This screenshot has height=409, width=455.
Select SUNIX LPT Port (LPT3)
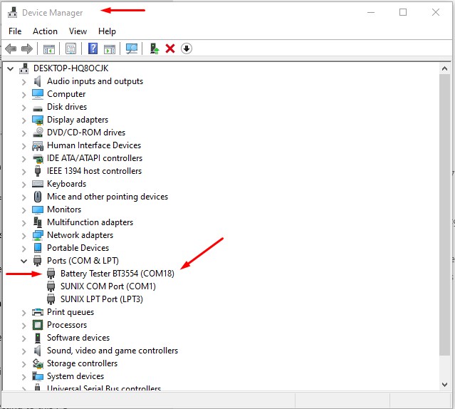click(102, 299)
